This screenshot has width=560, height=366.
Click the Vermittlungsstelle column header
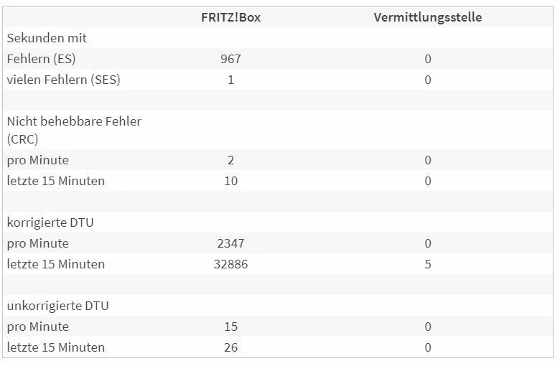tap(427, 17)
